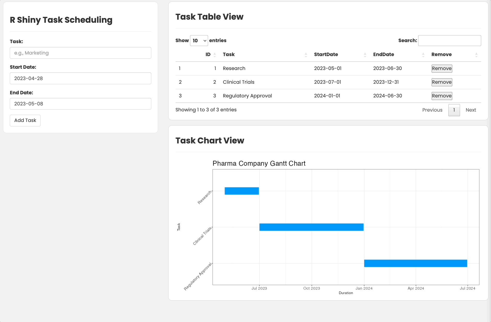Click inside the Search field
Screen dimensions: 491x322
[449, 40]
